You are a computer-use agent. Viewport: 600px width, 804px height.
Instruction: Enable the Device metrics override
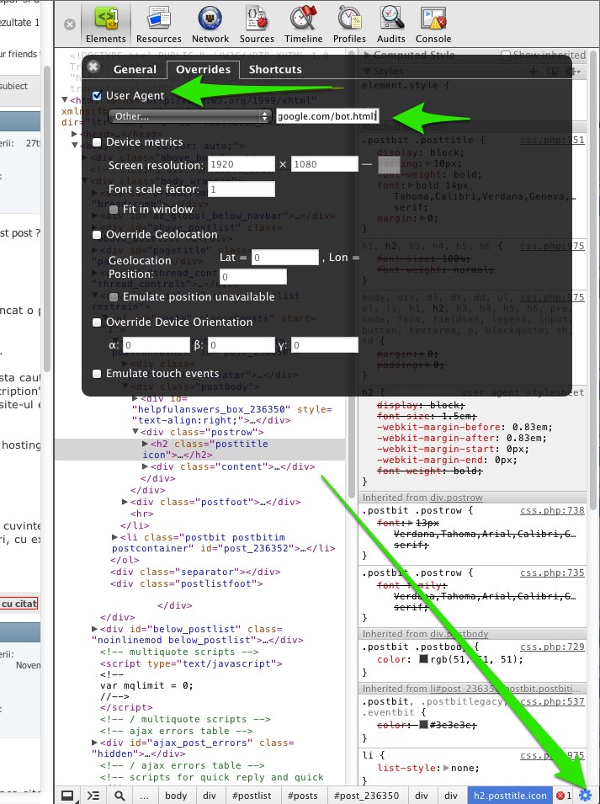[x=98, y=142]
